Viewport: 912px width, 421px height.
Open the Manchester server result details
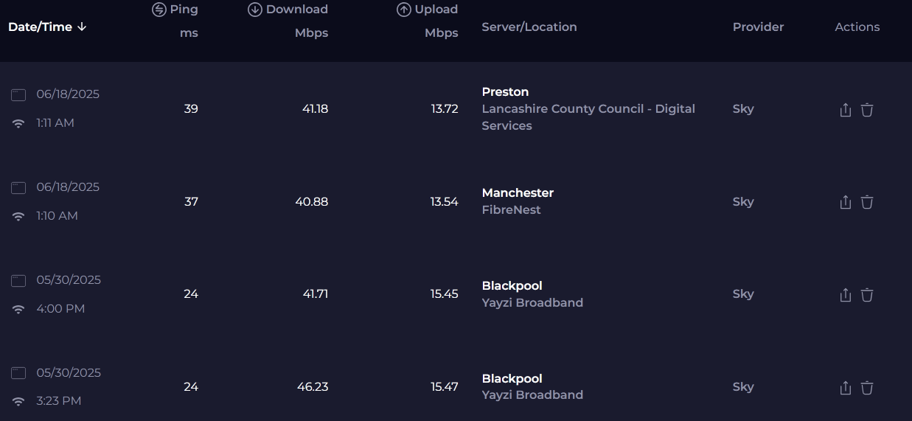[x=518, y=192]
